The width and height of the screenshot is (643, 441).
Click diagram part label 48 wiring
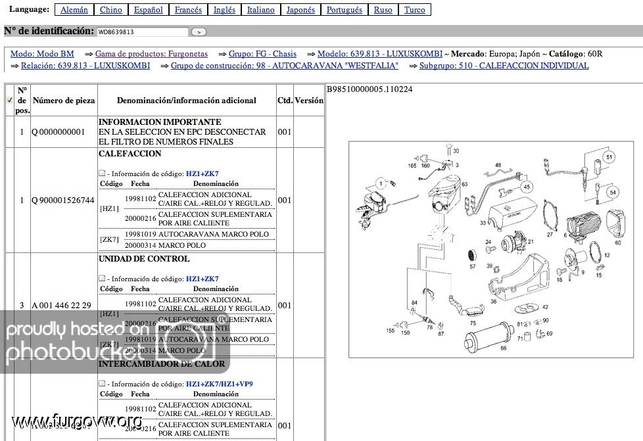498,165
